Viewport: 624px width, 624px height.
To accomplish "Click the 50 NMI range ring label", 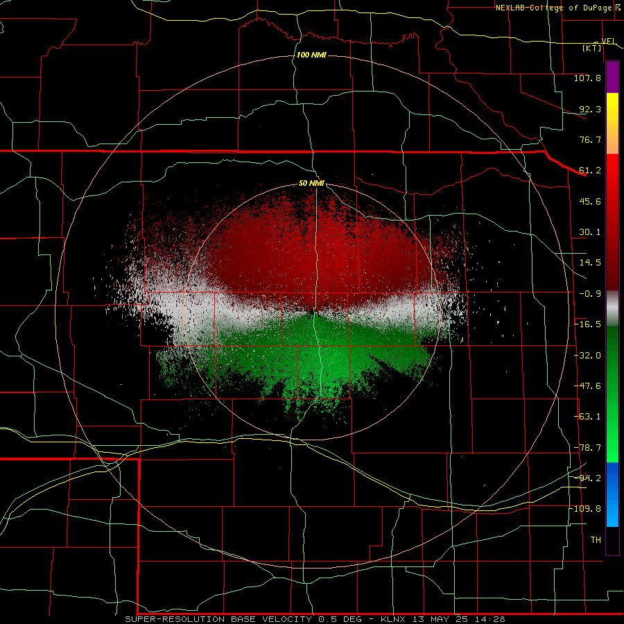I will coord(311,184).
